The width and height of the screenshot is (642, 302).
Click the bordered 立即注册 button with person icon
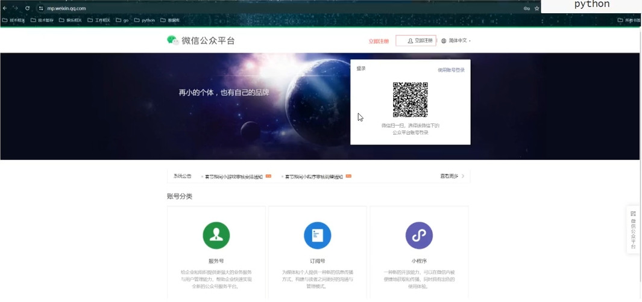(416, 40)
